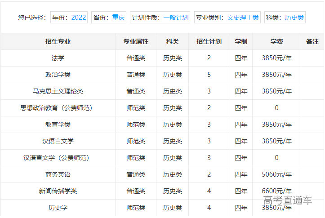Open the 年份 2022 filter selector
This screenshot has width=325, height=218.
(69, 18)
